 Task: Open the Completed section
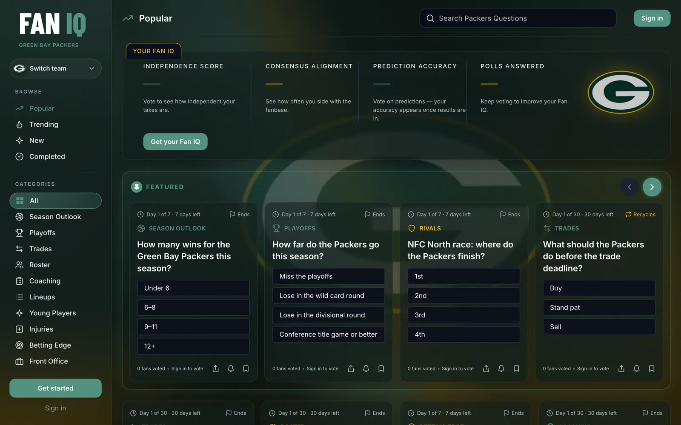pyautogui.click(x=55, y=157)
